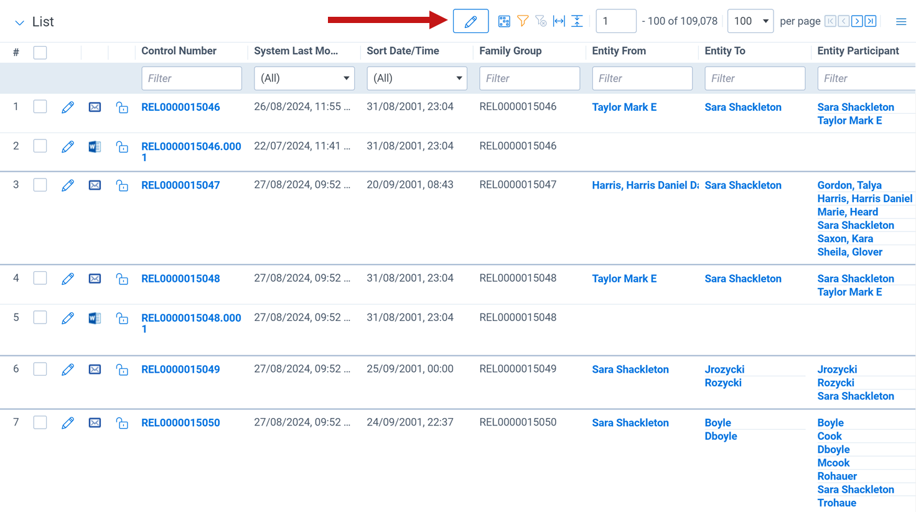
Task: Compress row height using the vertical arrows icon
Action: (x=577, y=21)
